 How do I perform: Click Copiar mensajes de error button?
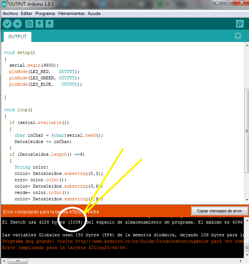coord(219,211)
